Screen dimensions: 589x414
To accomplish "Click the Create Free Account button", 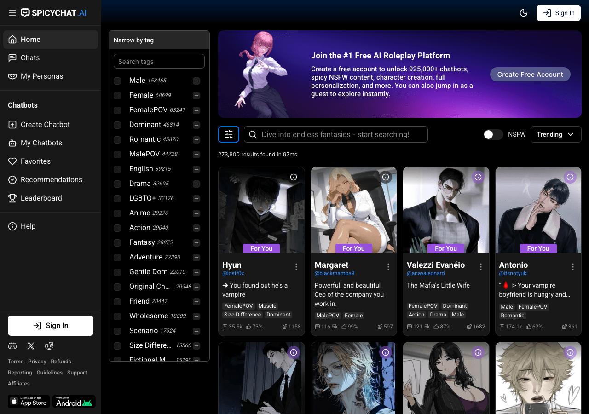I will pyautogui.click(x=530, y=75).
